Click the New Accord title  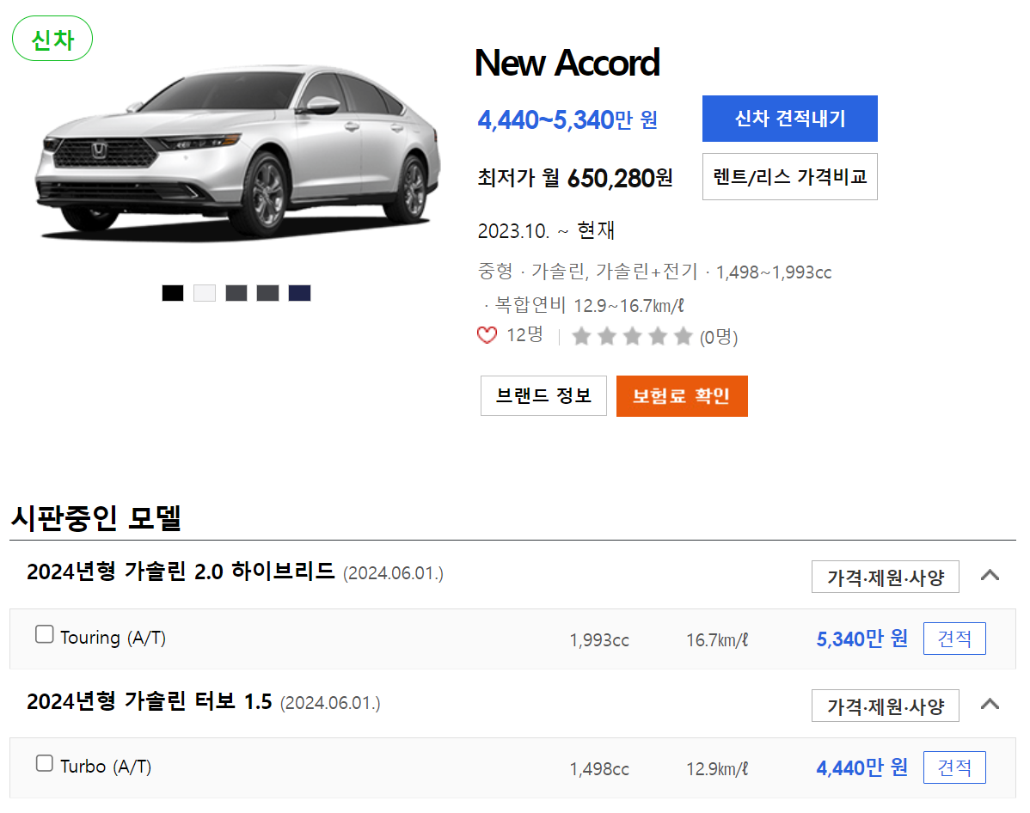pos(567,63)
